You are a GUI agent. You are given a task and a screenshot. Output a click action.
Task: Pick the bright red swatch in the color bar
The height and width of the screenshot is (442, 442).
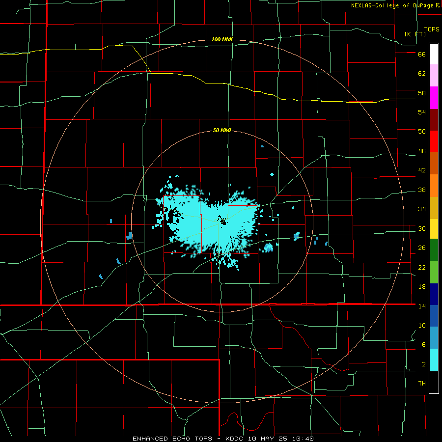coord(434,141)
